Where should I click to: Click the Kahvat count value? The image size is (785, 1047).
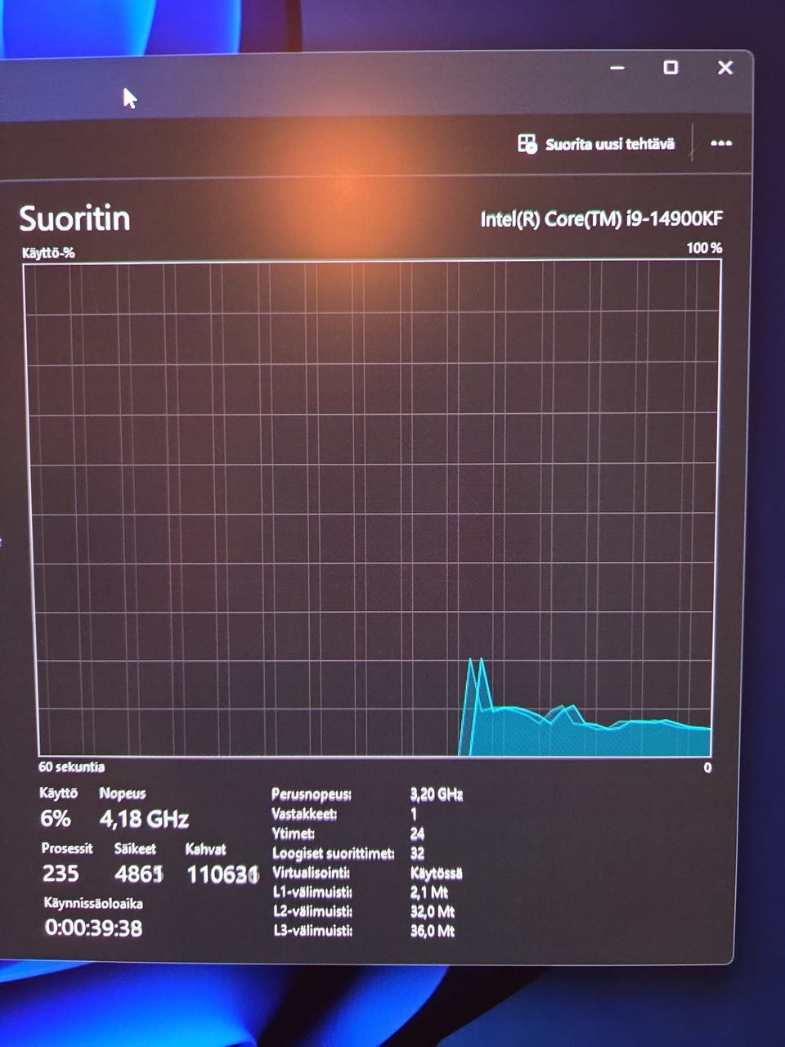(x=222, y=875)
